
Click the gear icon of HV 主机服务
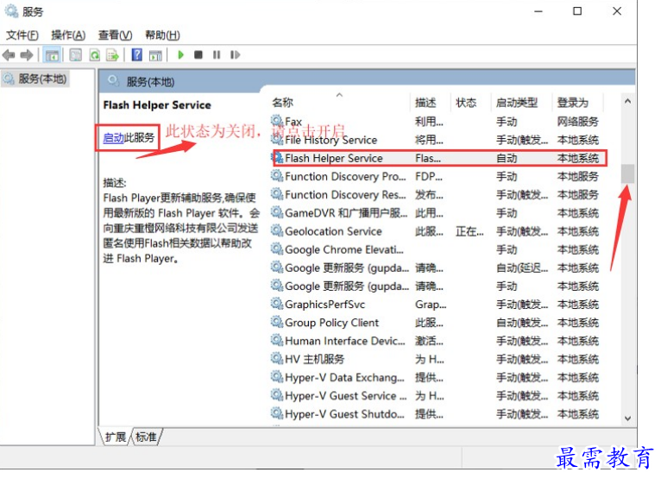tap(276, 358)
